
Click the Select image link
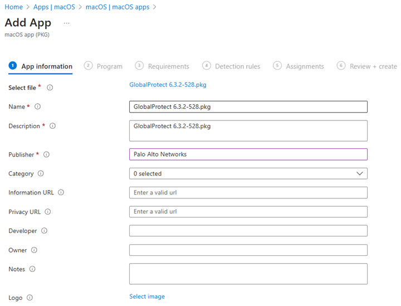pyautogui.click(x=147, y=297)
